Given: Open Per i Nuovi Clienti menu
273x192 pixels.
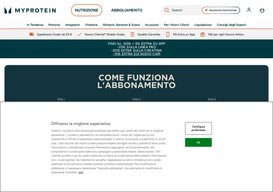Looking at the screenshot, I should tap(176, 25).
